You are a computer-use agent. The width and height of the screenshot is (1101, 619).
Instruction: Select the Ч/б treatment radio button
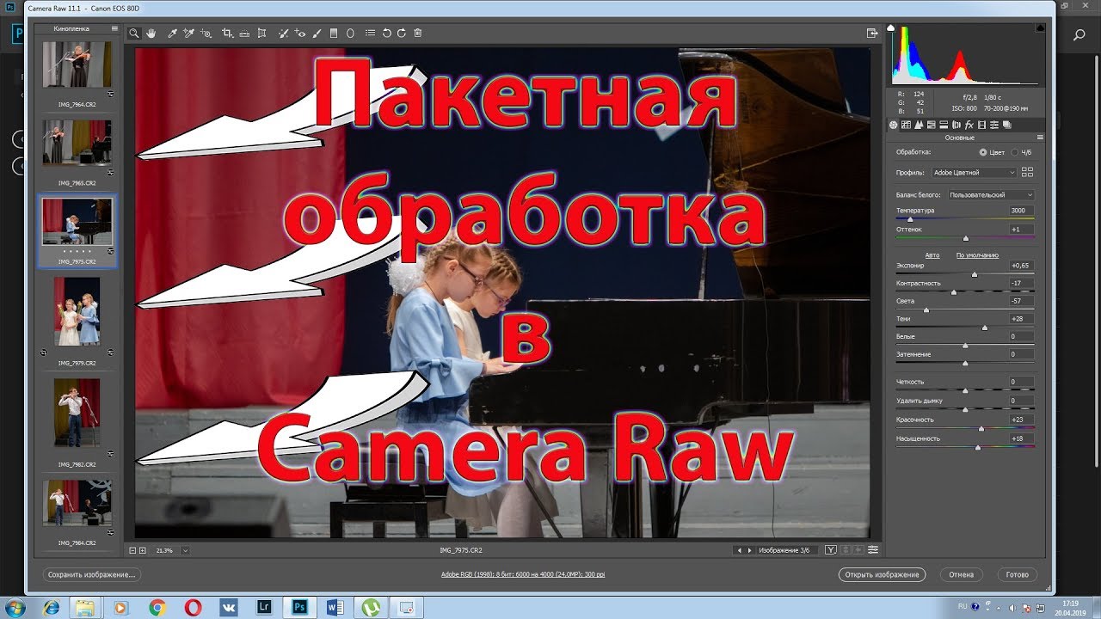pos(1014,152)
